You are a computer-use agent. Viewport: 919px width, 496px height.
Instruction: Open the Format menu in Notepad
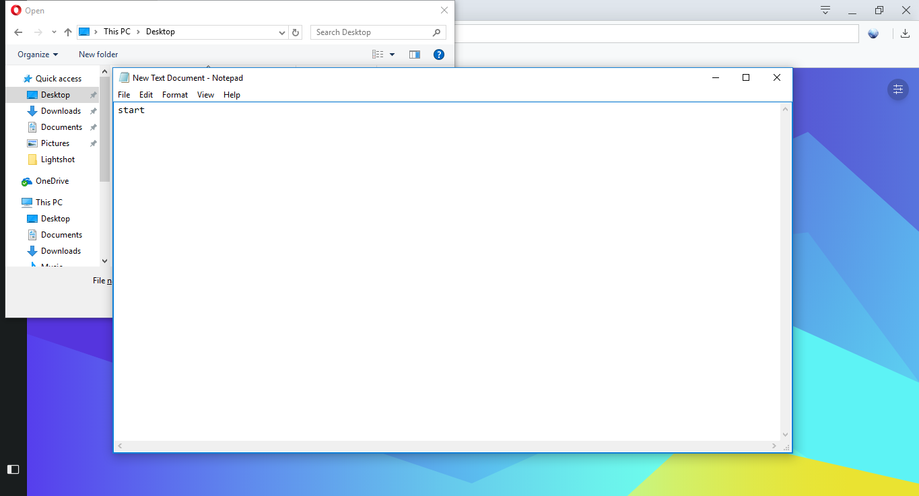(174, 94)
